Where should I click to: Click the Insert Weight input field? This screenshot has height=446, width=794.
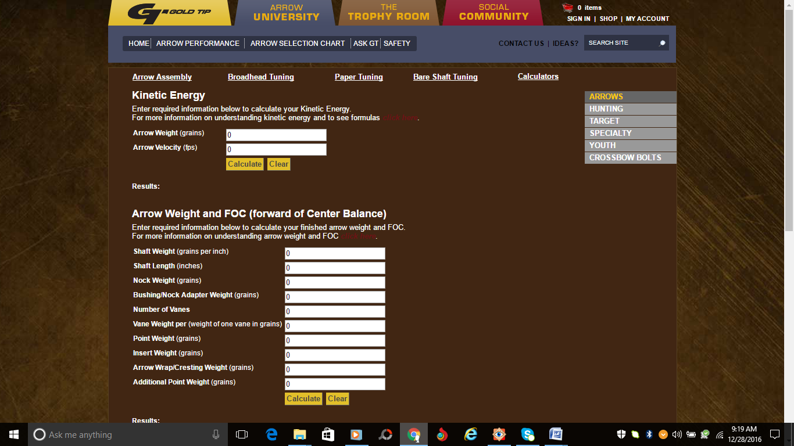tap(335, 355)
